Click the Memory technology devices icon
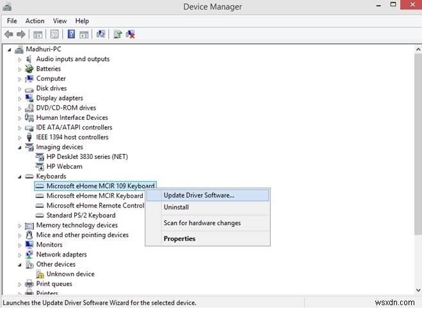Screen dimensions: 422x309 click(29, 226)
